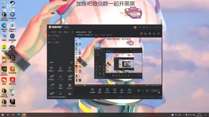The height and width of the screenshot is (117, 209).
Task: Switch to the second scene tab
Action: tap(60, 32)
